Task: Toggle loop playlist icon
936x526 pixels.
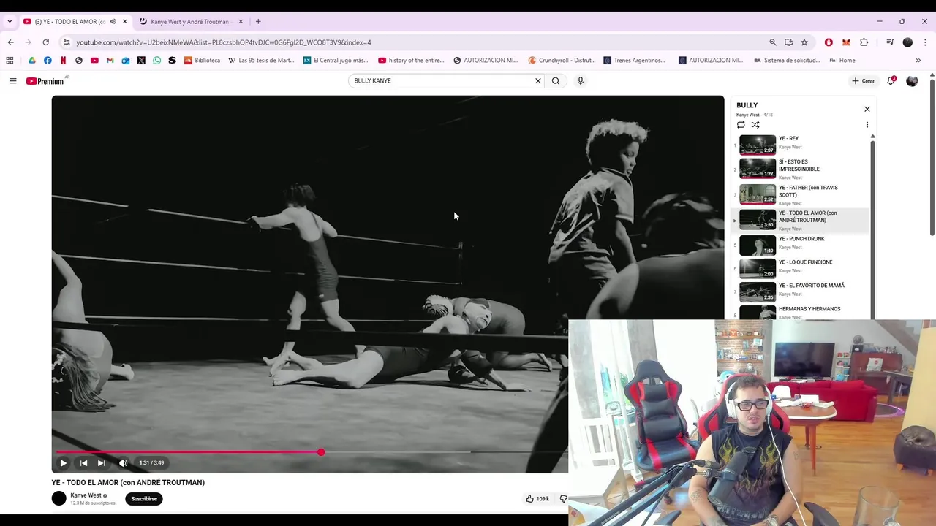Action: 741,125
